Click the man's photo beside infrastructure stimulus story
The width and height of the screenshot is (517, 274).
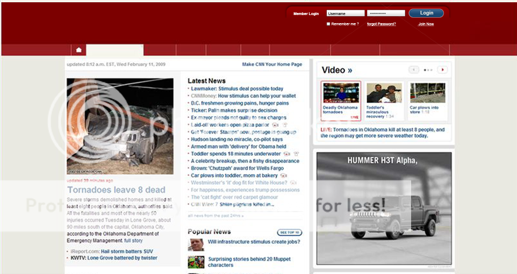pos(196,244)
